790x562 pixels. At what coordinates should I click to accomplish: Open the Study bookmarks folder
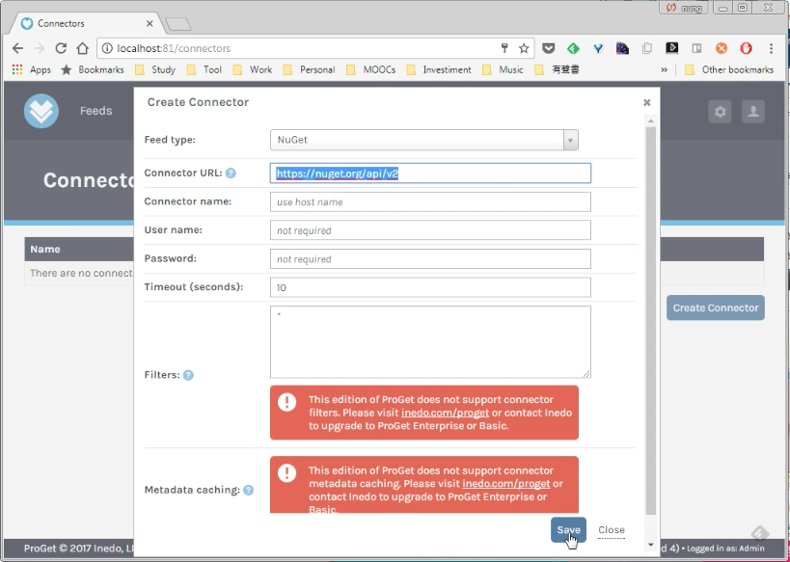click(155, 69)
